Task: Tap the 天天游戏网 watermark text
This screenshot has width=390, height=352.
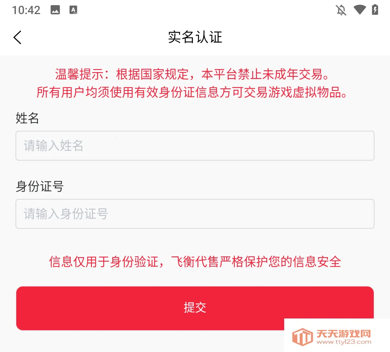Action: (x=344, y=334)
